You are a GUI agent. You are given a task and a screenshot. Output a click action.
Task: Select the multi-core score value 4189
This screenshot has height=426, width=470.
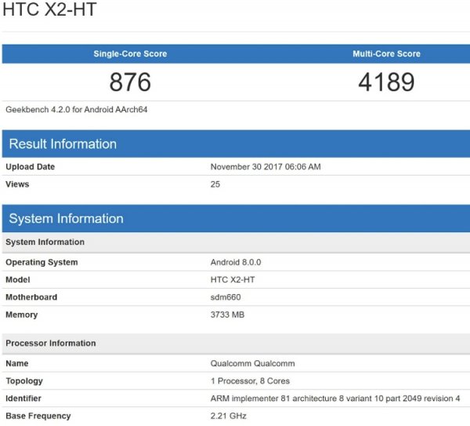click(386, 82)
